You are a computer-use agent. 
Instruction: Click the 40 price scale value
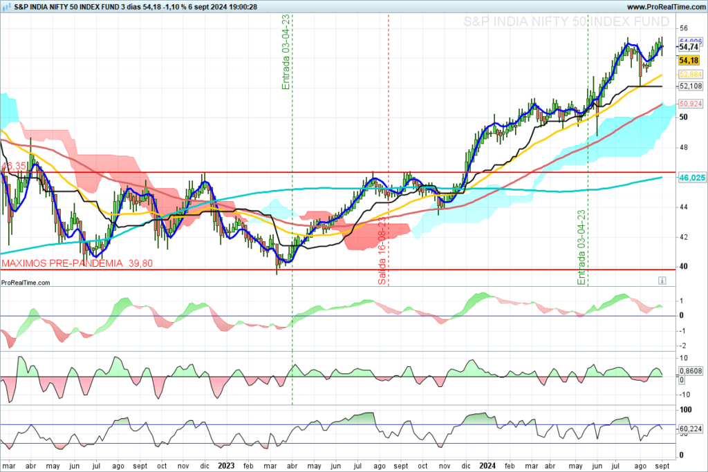[684, 266]
